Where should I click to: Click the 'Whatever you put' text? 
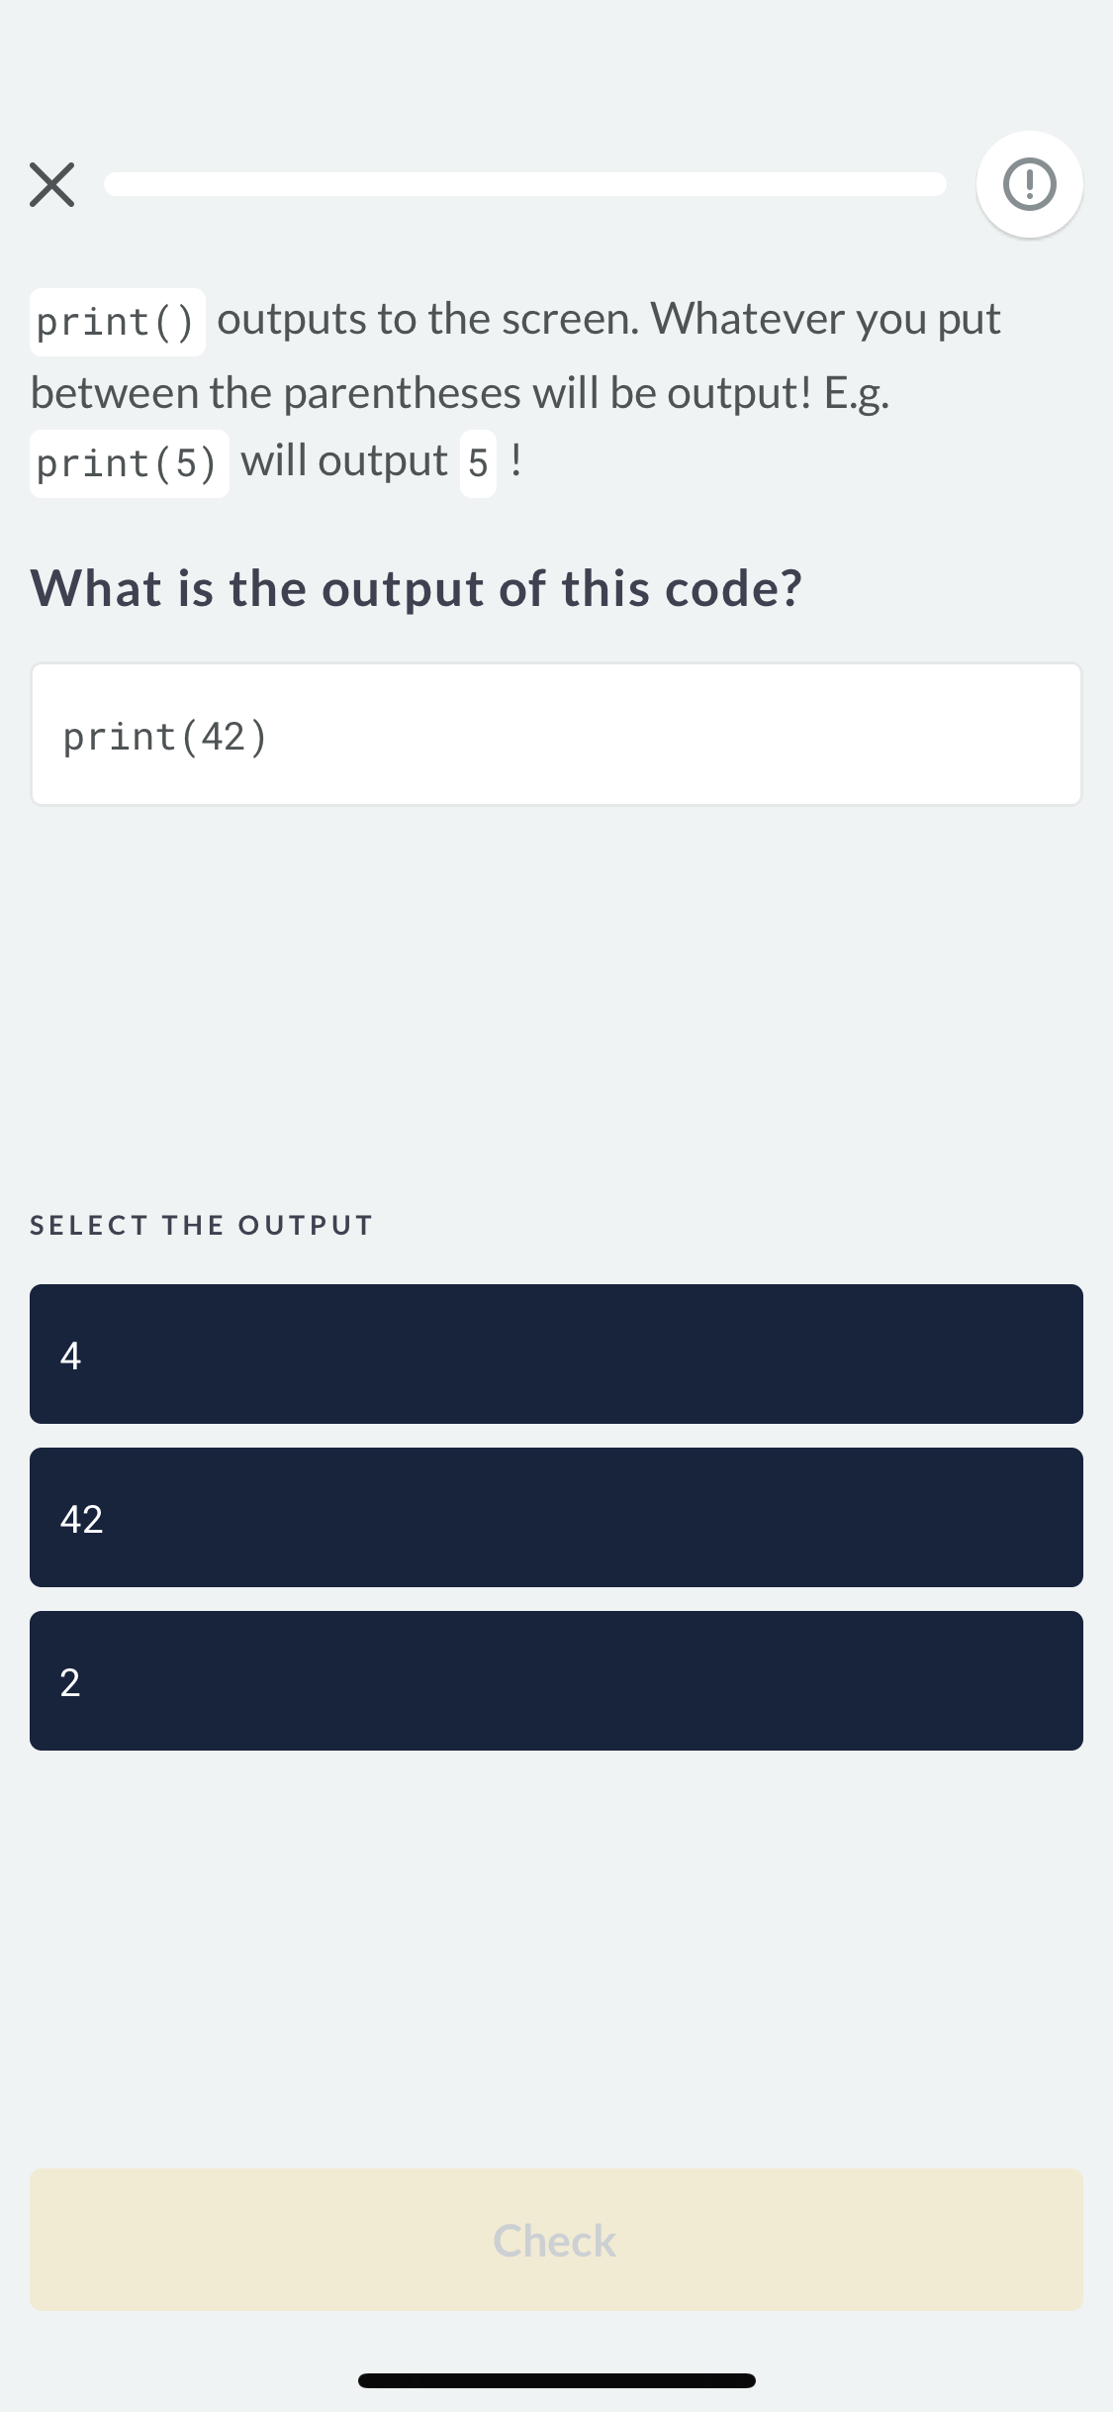826,320
